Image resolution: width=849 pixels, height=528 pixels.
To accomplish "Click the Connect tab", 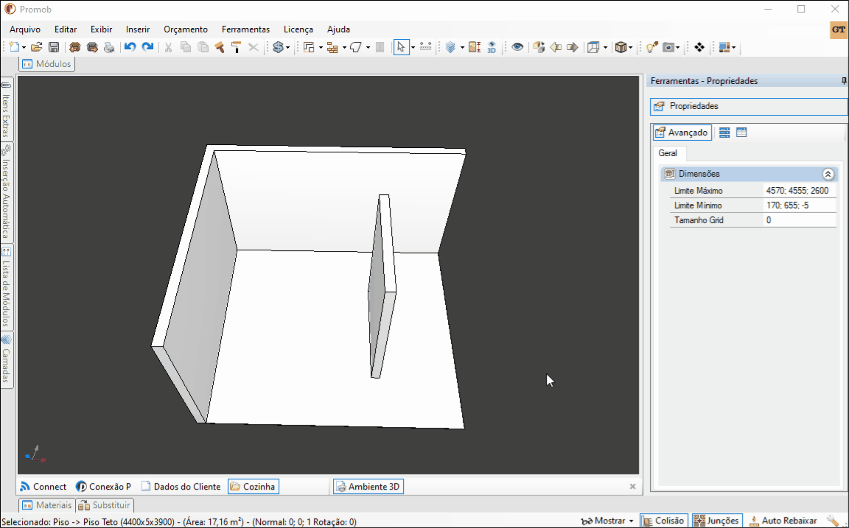I will 43,486.
